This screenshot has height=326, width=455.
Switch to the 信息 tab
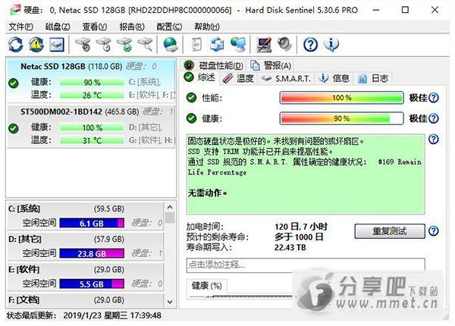pos(334,78)
